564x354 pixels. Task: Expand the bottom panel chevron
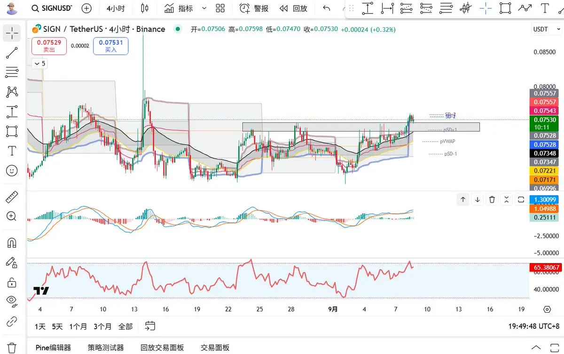click(536, 347)
